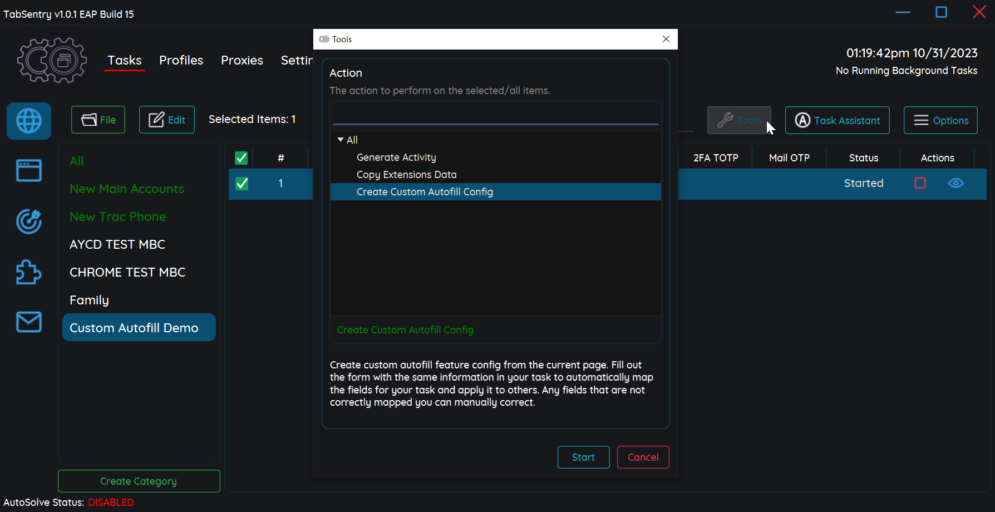The height and width of the screenshot is (512, 995).
Task: Click the target/activity icon in sidebar
Action: click(28, 221)
